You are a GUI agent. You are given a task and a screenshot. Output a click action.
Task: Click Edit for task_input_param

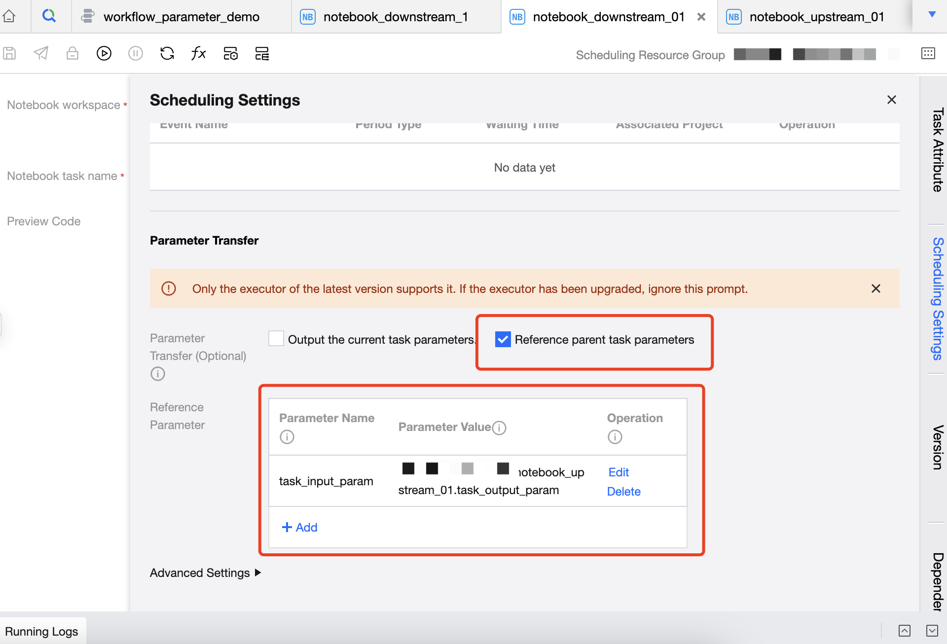pos(619,472)
